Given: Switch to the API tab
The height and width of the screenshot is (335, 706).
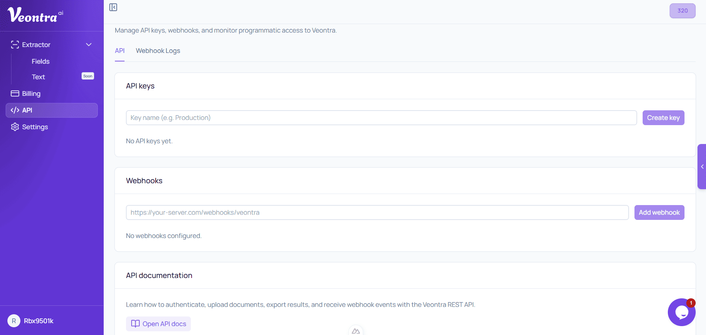Looking at the screenshot, I should click(x=120, y=51).
